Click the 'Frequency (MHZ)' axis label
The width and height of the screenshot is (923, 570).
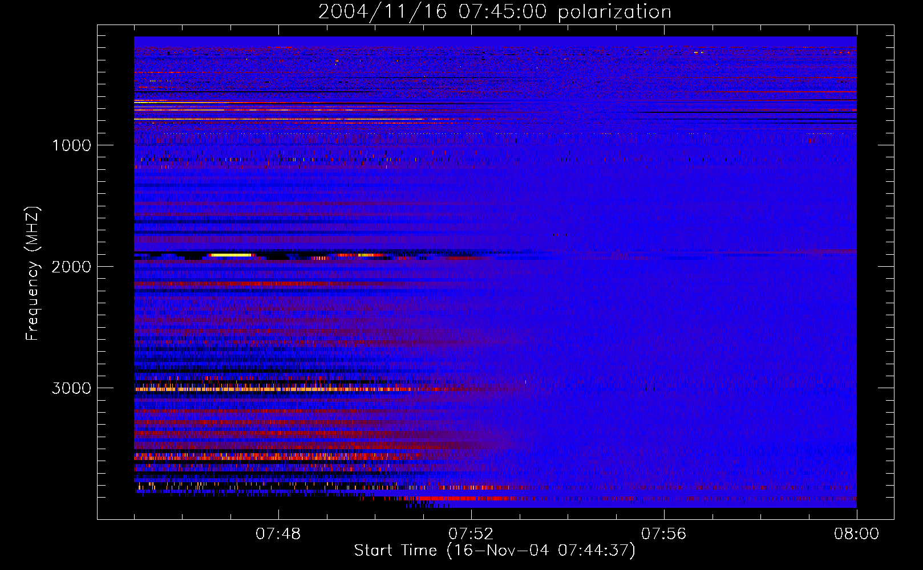tap(33, 274)
